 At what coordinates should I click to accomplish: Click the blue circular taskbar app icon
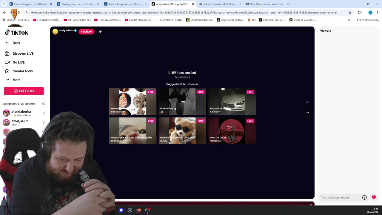pos(121,210)
